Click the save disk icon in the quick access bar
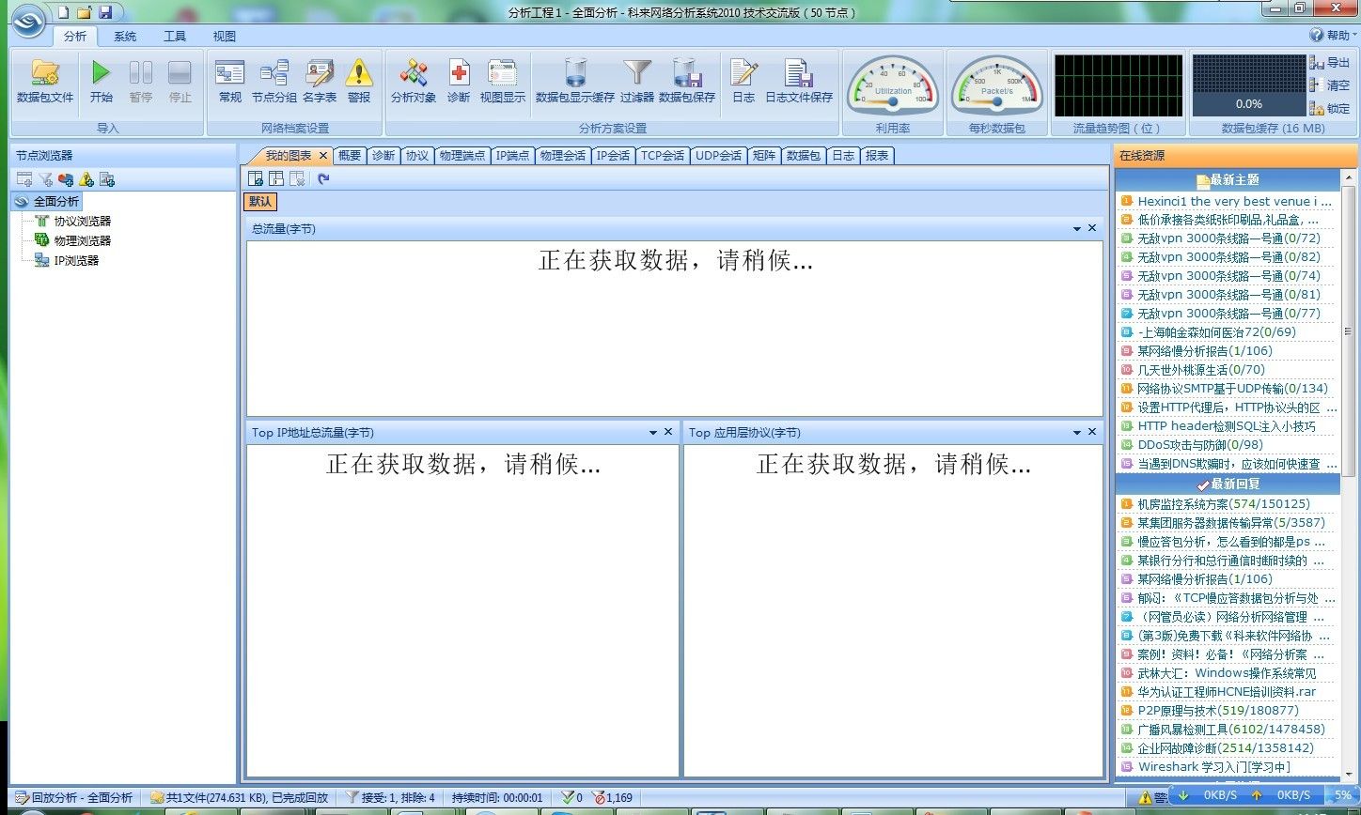Screen dimensions: 1361x815 pyautogui.click(x=105, y=12)
